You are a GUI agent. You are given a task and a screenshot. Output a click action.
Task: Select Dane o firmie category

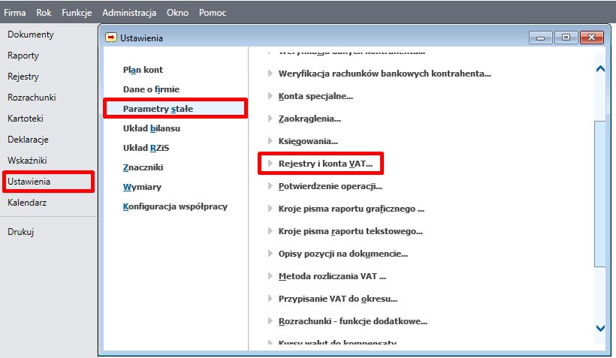151,89
